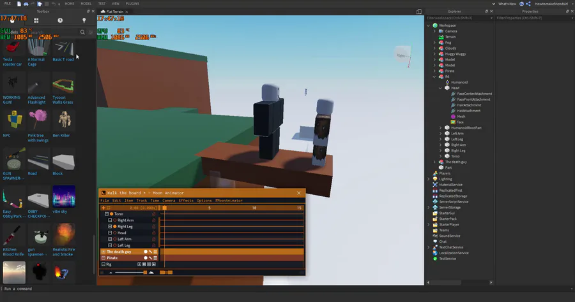Open the Track menu in Moon Animator
Screen dimensions: 575x302
coord(142,200)
